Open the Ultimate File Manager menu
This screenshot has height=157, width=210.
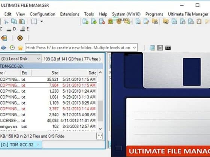tap(188, 14)
